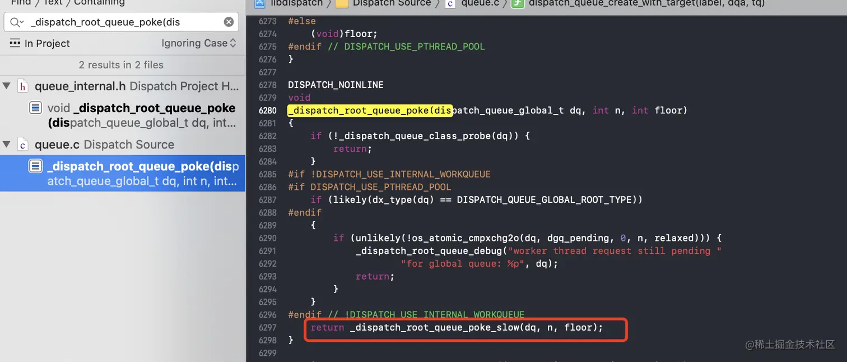Screen dimensions: 847x362
Task: Click the highlighted _dispatch_root_queue_poke function name
Action: click(x=370, y=110)
